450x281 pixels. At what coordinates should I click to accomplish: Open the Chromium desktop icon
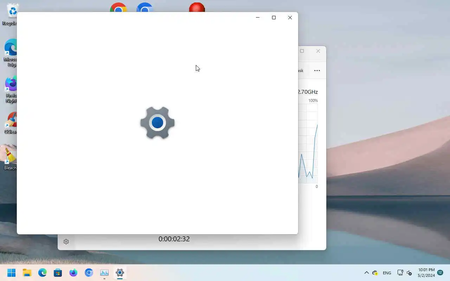point(145,7)
